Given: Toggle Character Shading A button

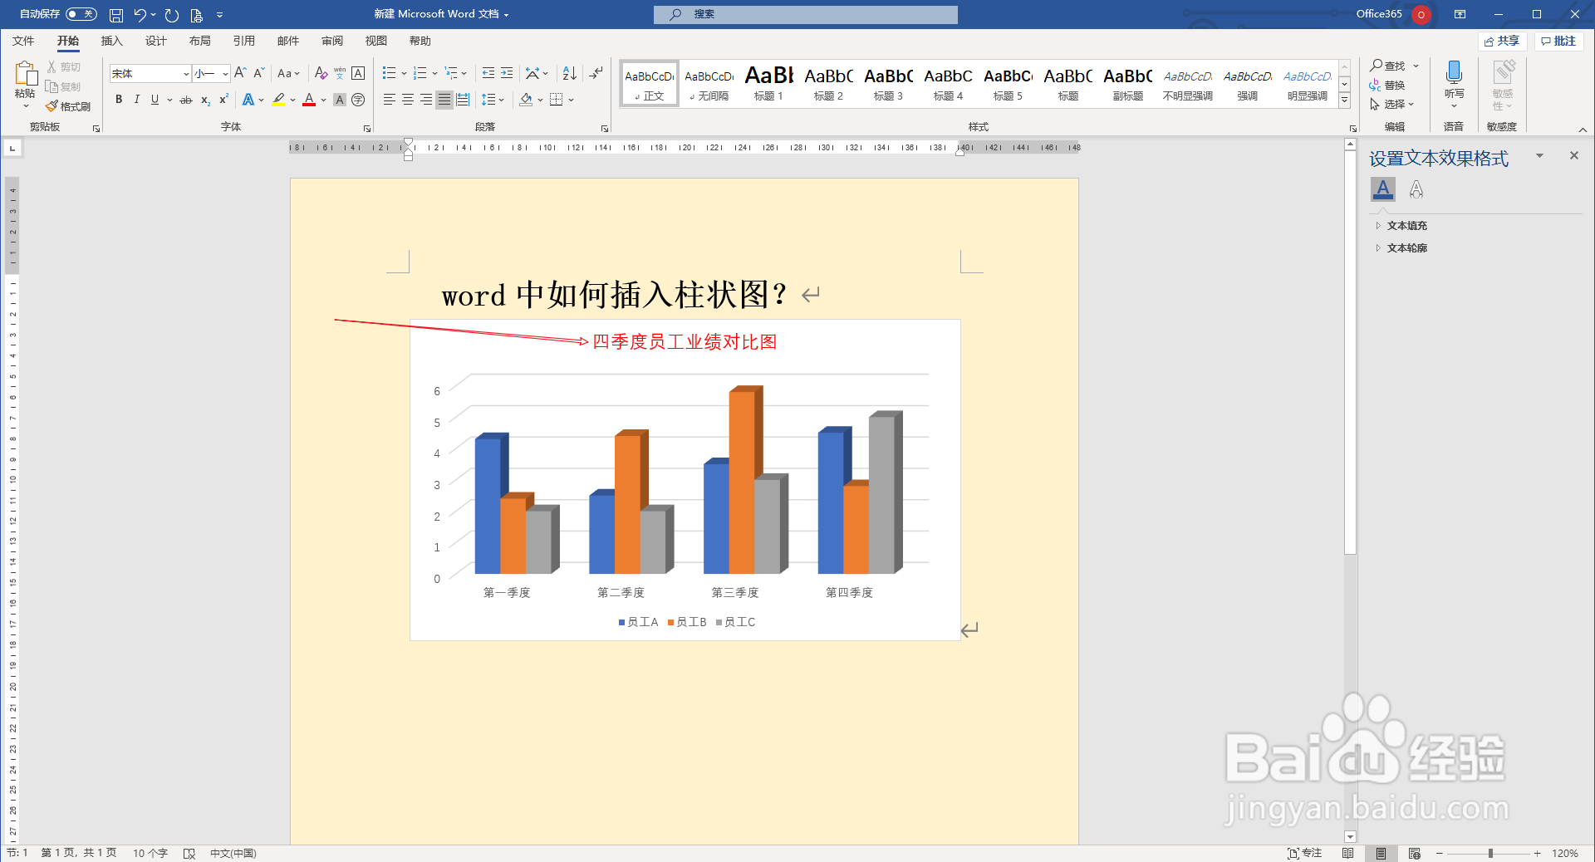Looking at the screenshot, I should [x=339, y=100].
